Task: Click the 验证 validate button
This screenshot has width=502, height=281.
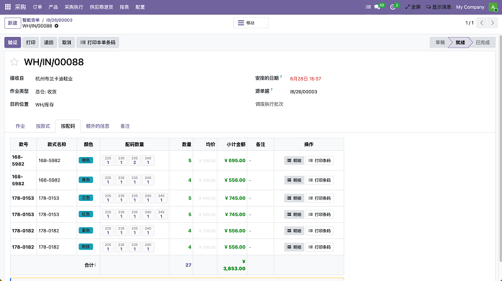Action: [x=13, y=43]
